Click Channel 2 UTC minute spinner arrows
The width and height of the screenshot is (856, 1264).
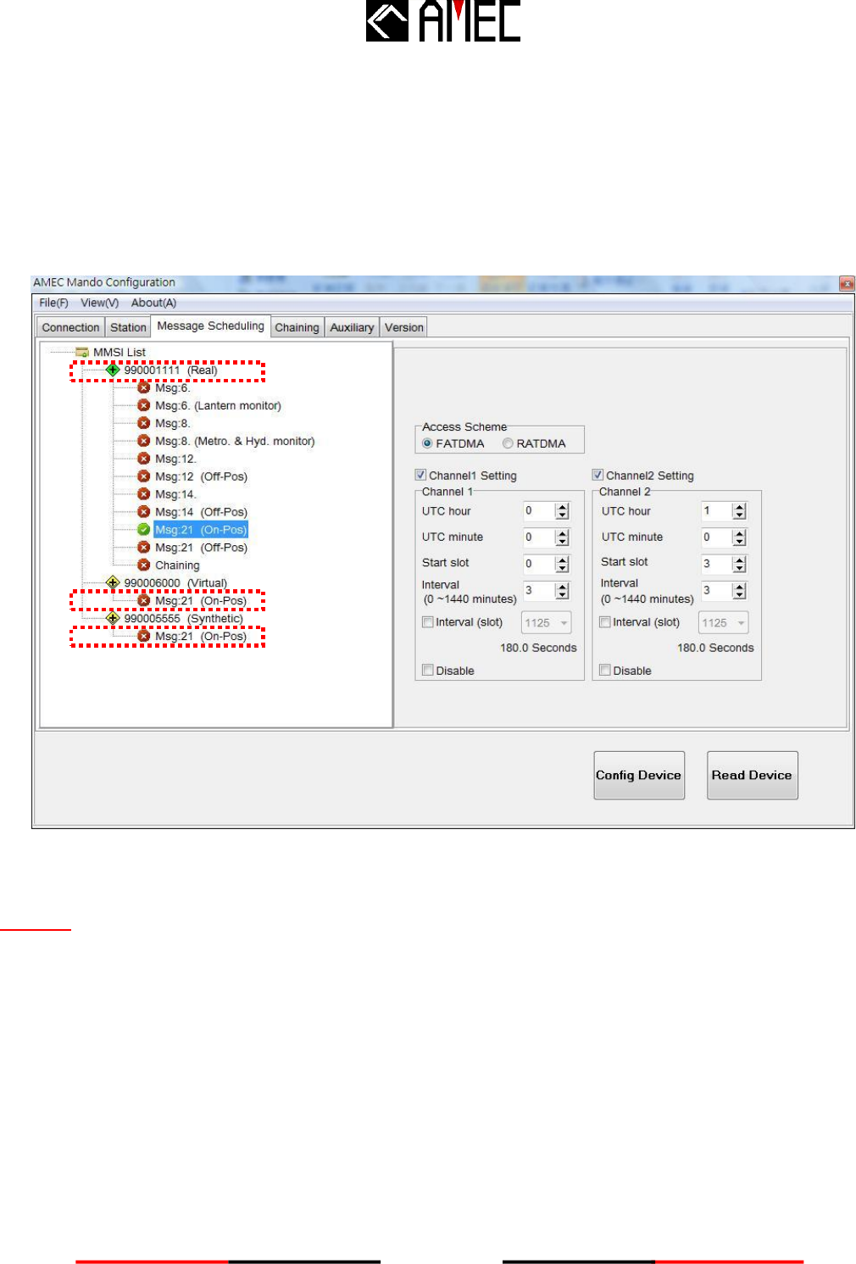coord(739,537)
